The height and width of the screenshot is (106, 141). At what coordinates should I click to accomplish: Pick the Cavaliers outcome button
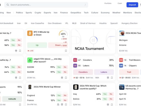(x=83, y=72)
